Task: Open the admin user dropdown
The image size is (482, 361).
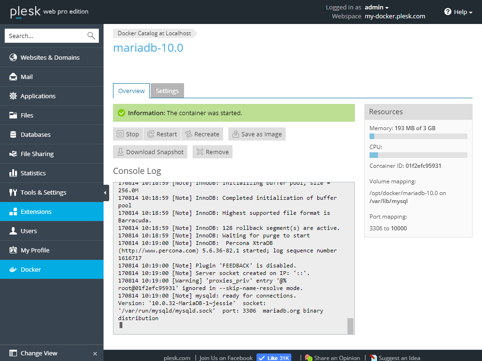Action: 377,8
